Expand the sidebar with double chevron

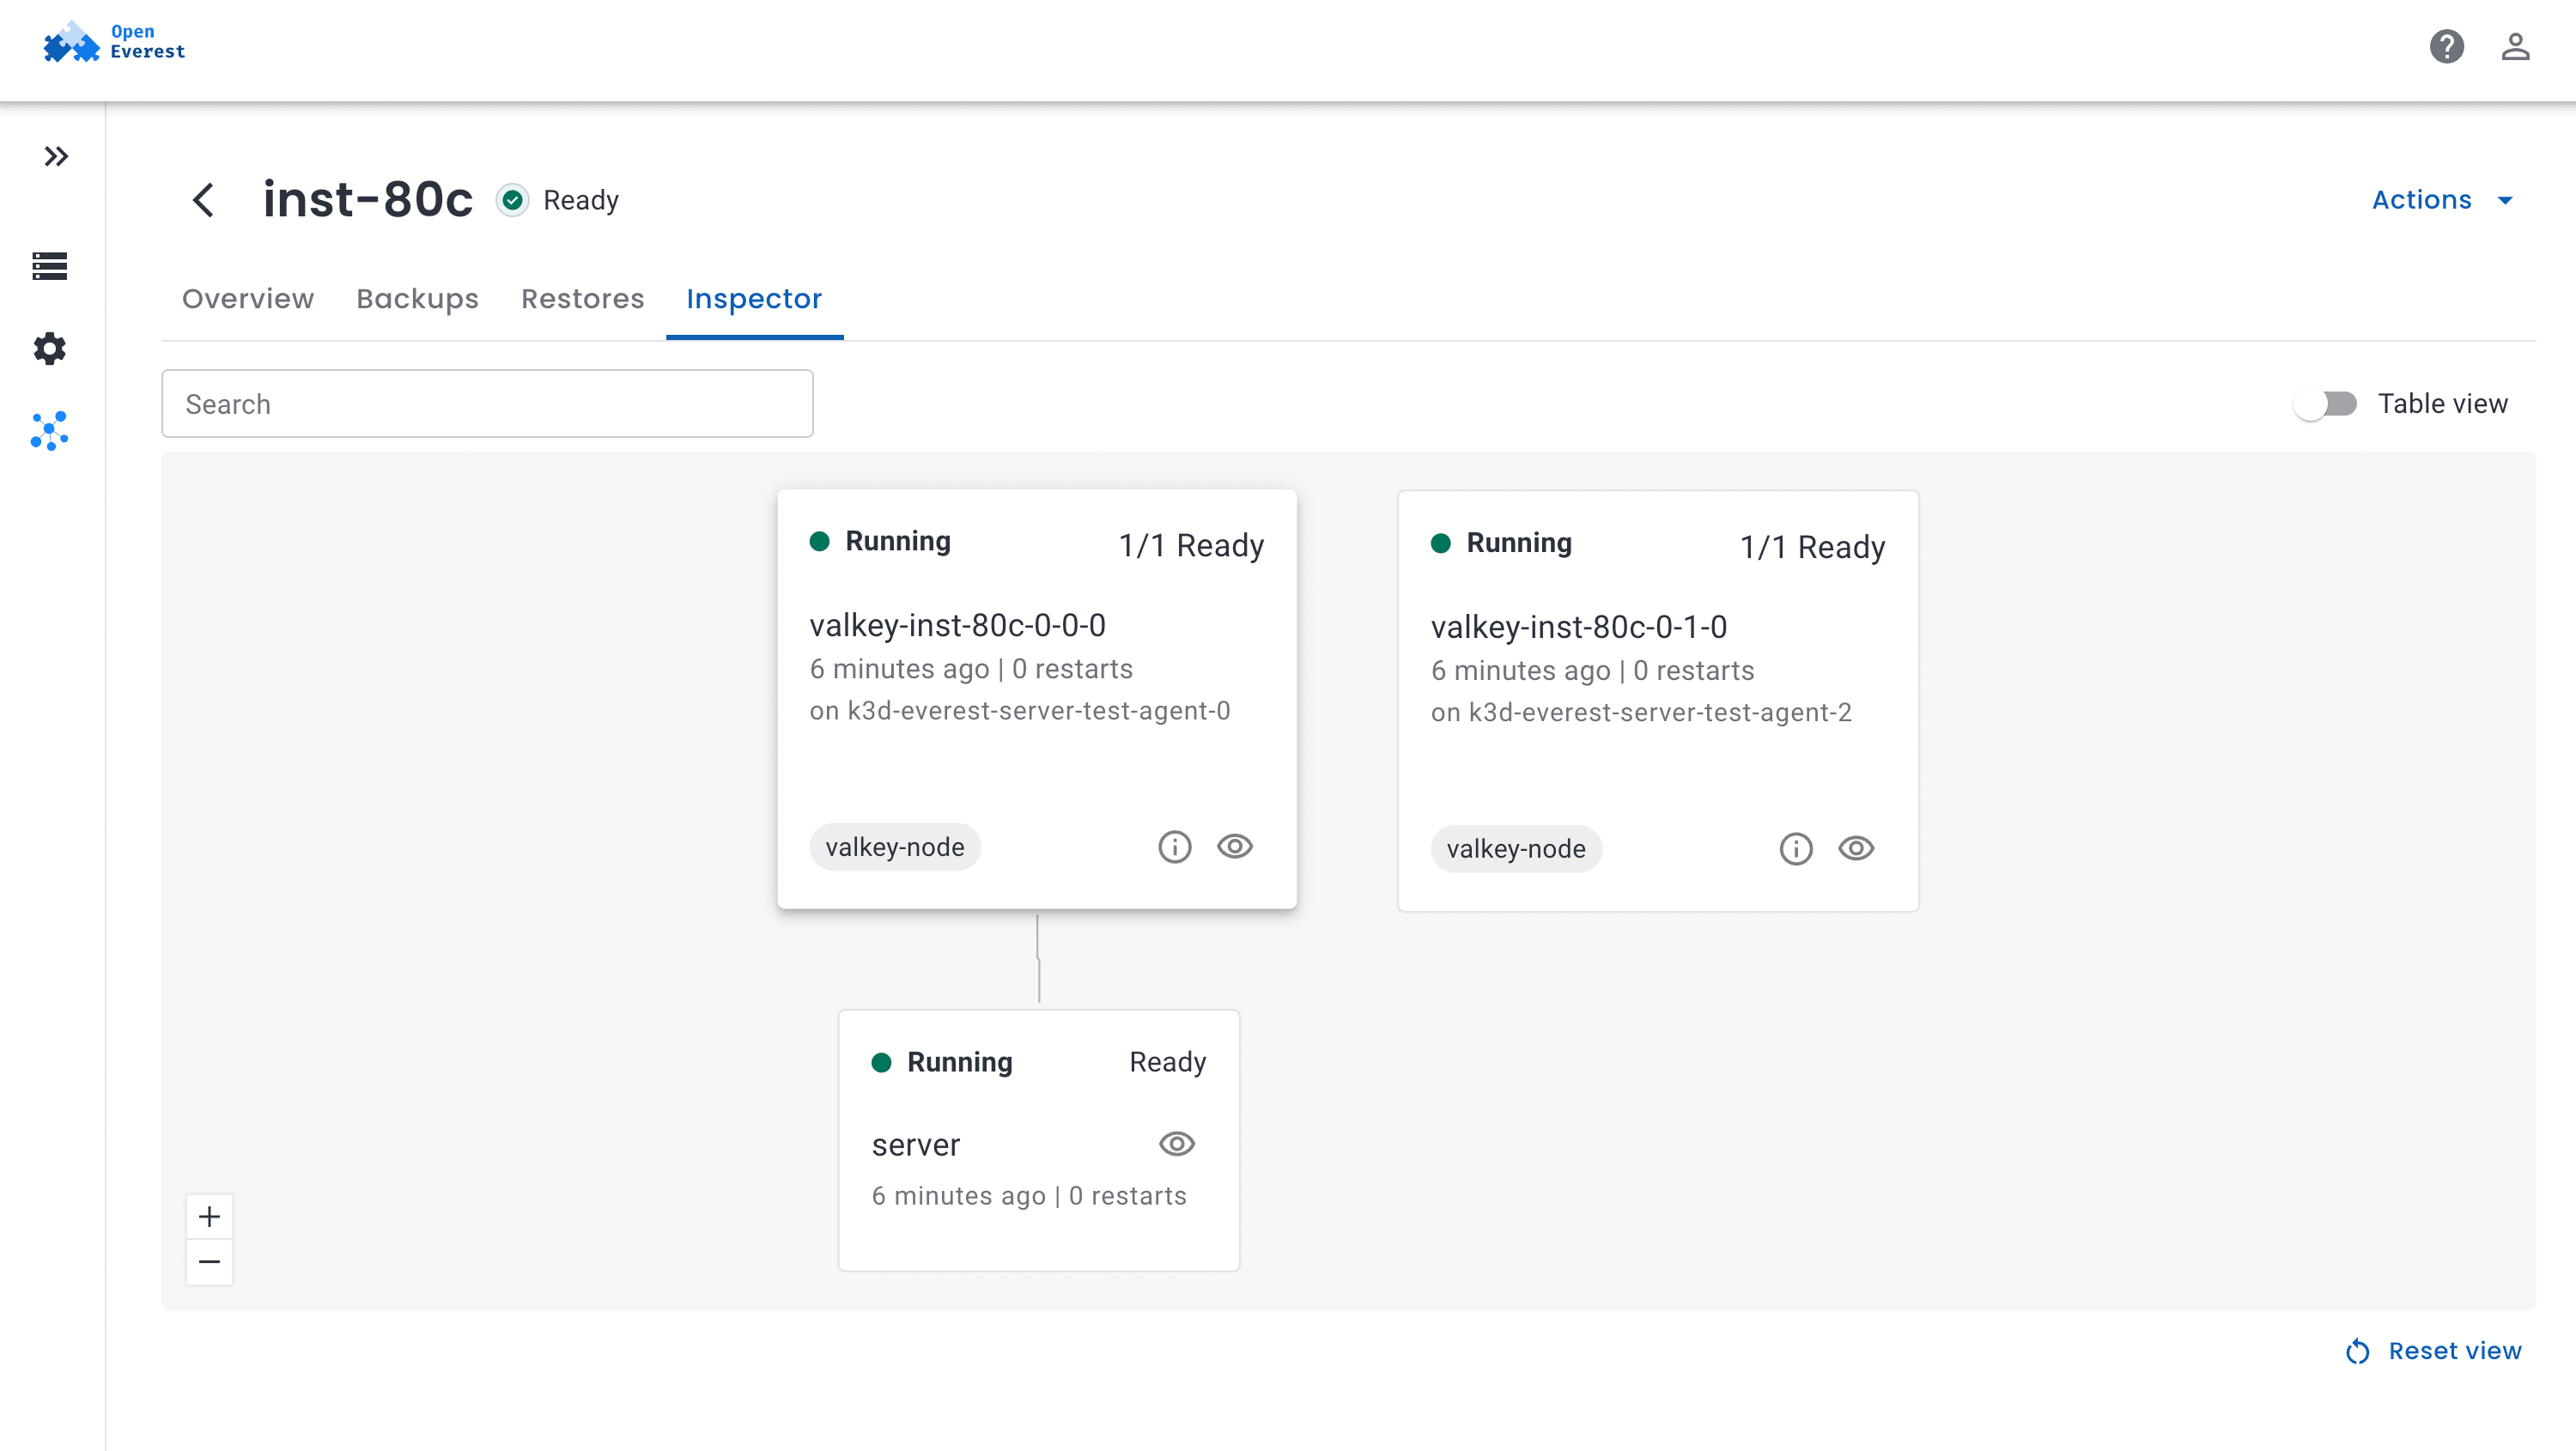(x=56, y=156)
